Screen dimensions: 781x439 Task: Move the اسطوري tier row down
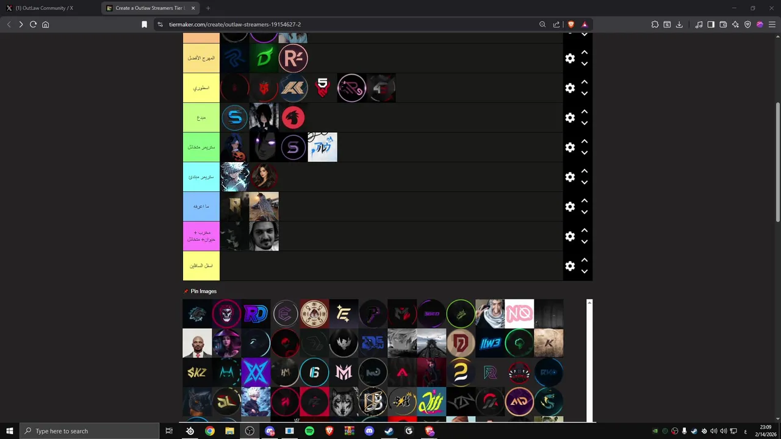tap(585, 93)
